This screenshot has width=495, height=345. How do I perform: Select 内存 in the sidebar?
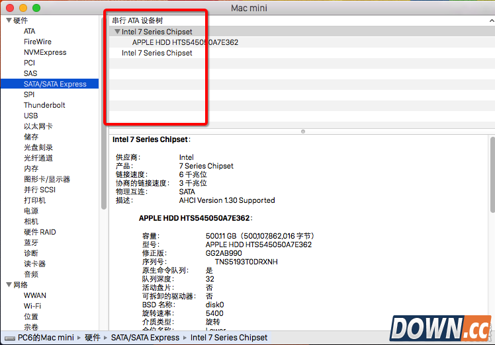pos(31,169)
